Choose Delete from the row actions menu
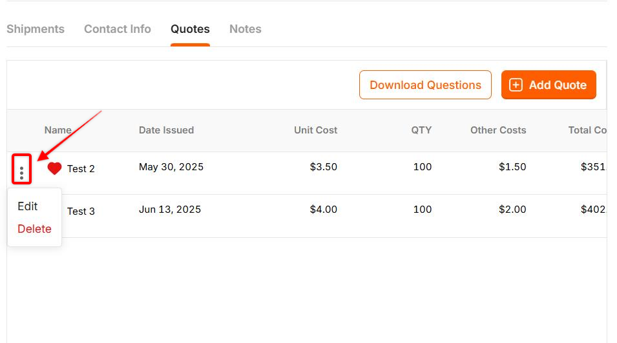Image resolution: width=617 pixels, height=343 pixels. pyautogui.click(x=35, y=229)
